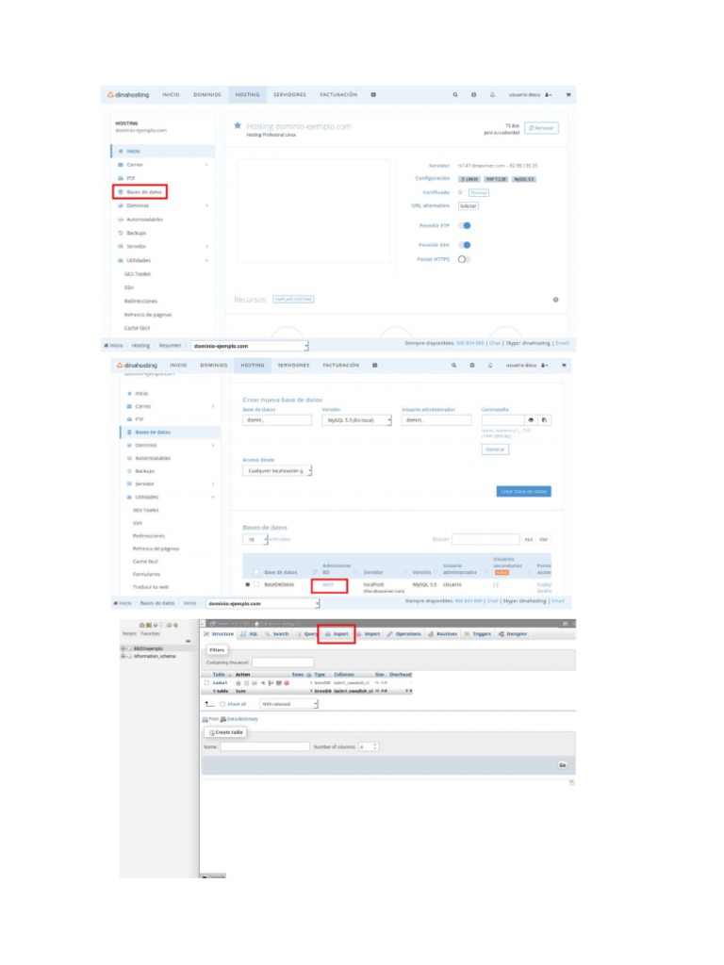Image resolution: width=724 pixels, height=965 pixels.
Task: Tick the tabla1 checkbox in phpMyAdmin
Action: 206,683
